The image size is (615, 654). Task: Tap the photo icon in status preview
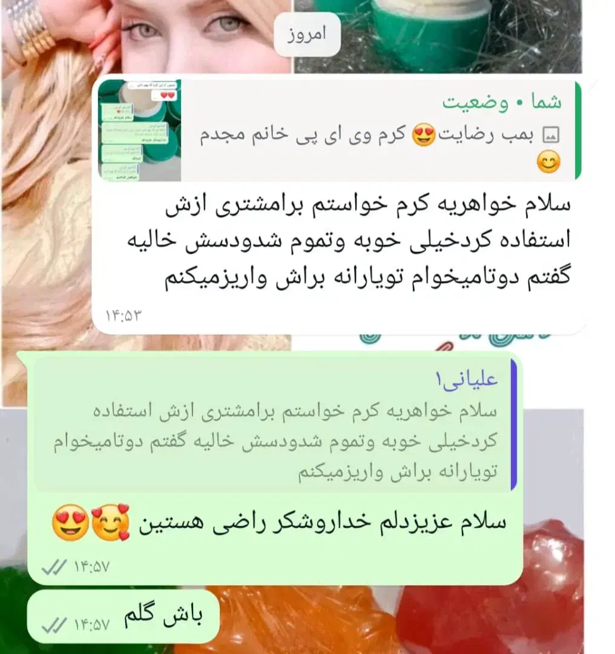[x=550, y=135]
